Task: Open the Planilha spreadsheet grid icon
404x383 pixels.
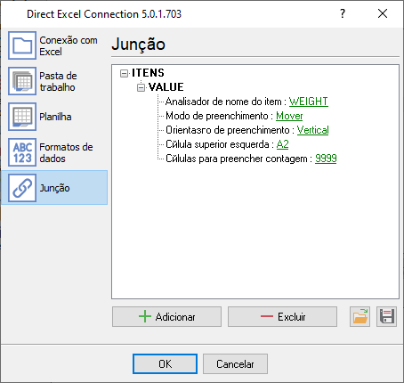Action: (x=22, y=117)
